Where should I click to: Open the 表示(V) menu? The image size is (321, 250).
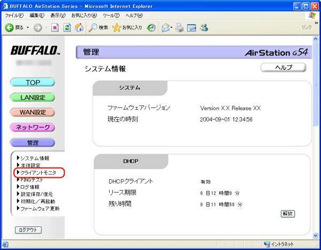pos(58,16)
